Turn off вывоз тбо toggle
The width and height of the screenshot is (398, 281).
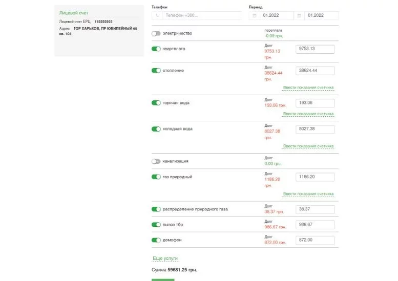(156, 225)
